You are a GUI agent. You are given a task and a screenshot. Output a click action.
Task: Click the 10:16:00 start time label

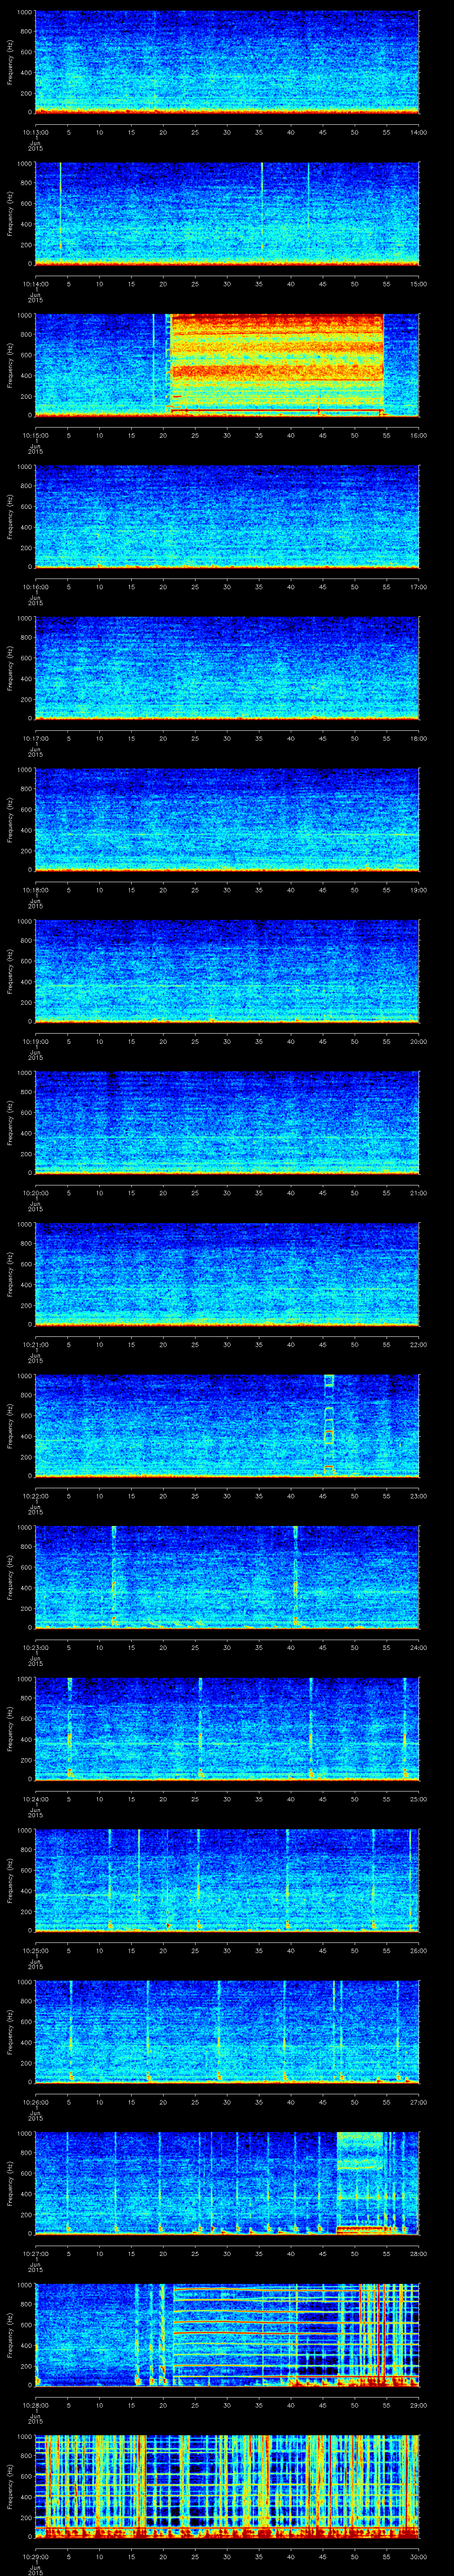coord(35,586)
